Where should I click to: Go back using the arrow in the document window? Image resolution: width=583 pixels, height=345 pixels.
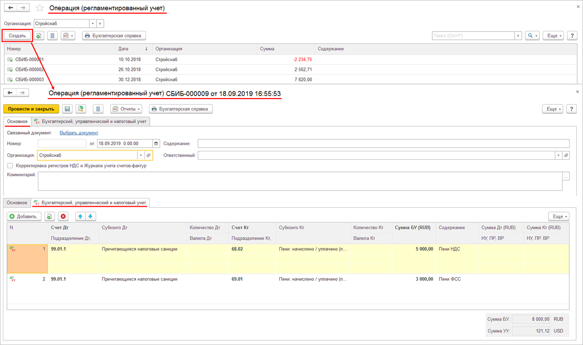click(10, 93)
